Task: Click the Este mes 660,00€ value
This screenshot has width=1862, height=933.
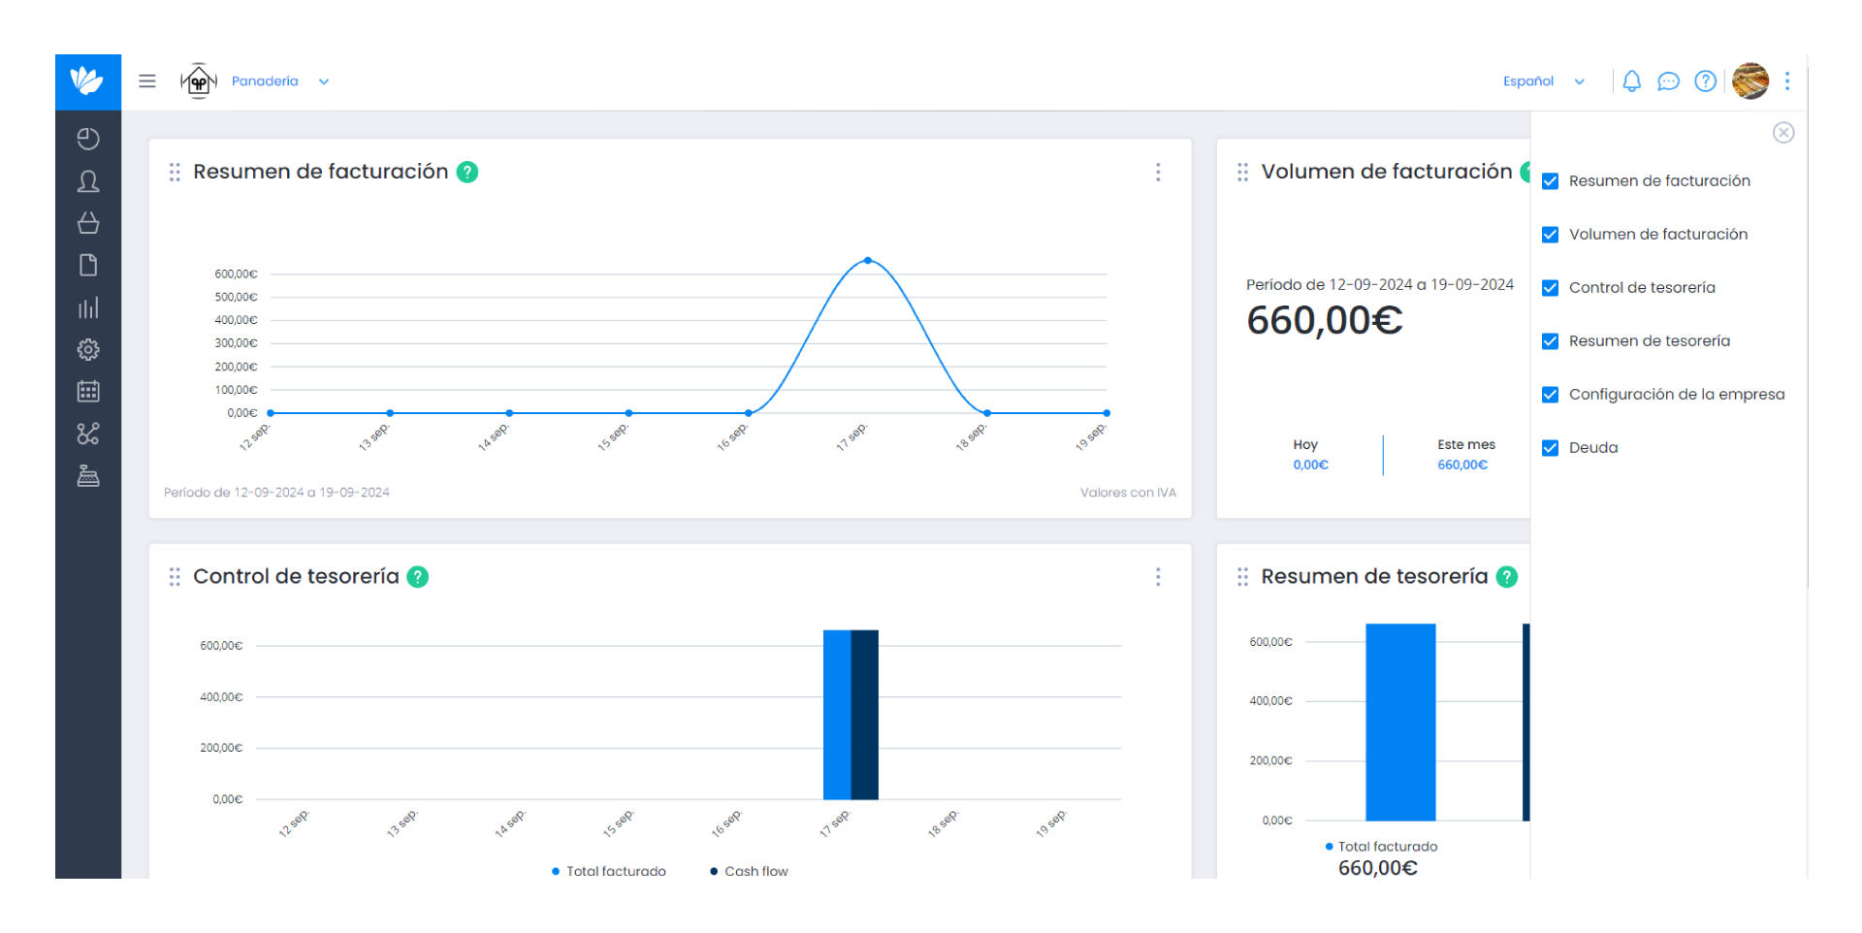Action: coord(1462,465)
